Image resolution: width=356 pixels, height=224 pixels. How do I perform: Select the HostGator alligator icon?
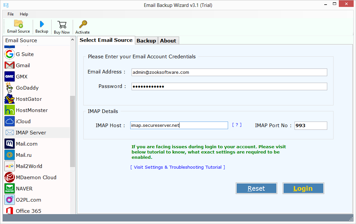[10, 99]
